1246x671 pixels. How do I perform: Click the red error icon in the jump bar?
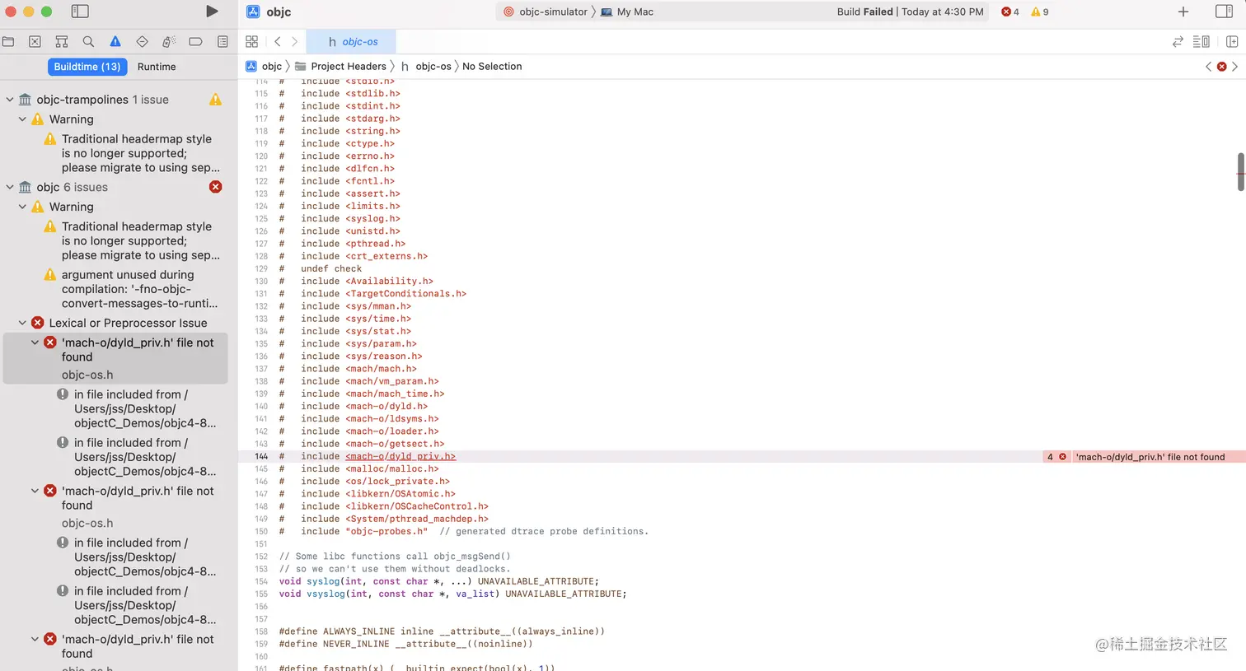pyautogui.click(x=1222, y=67)
